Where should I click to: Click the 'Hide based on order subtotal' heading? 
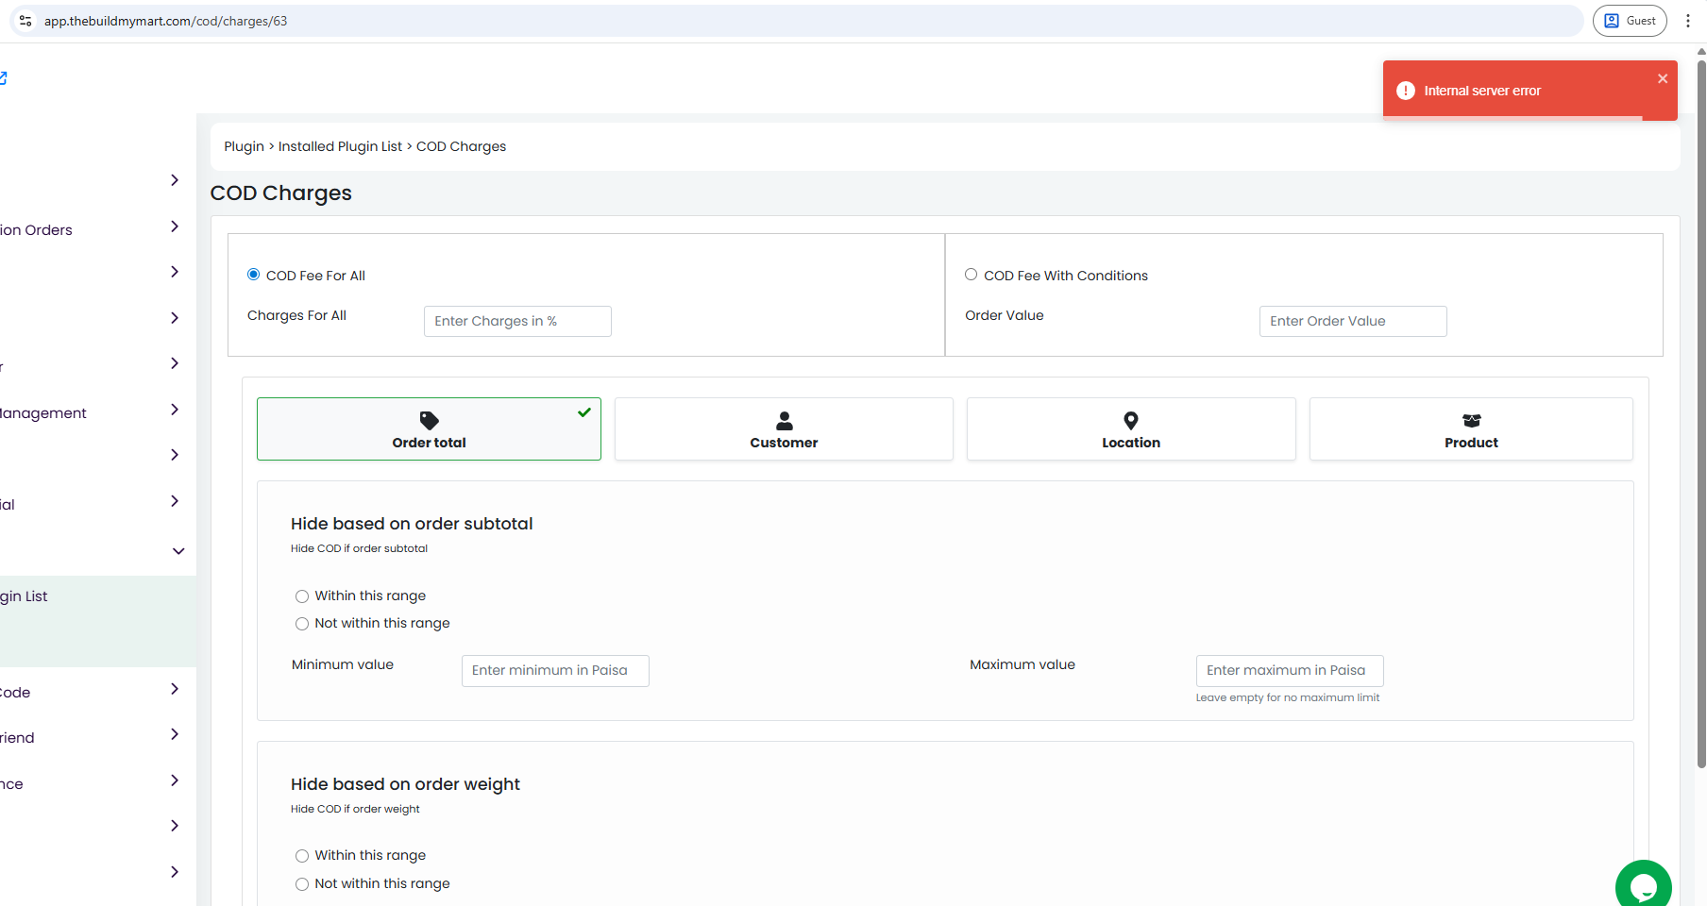tap(412, 524)
